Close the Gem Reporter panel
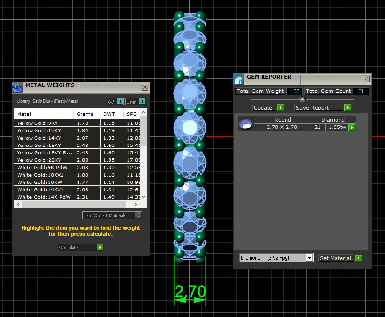The image size is (385, 317). pyautogui.click(x=366, y=79)
